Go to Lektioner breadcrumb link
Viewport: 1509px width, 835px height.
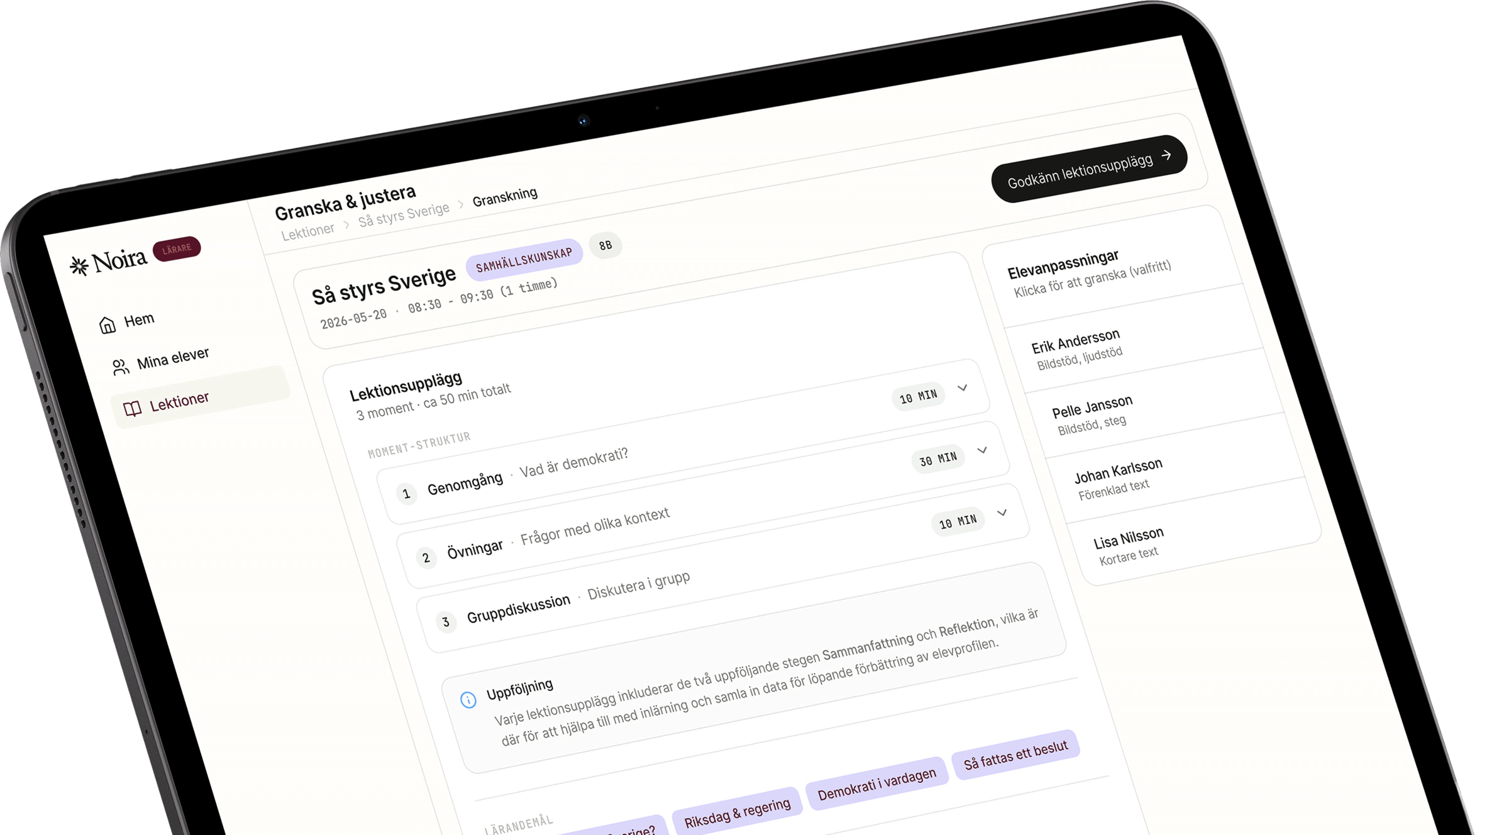[x=308, y=231]
